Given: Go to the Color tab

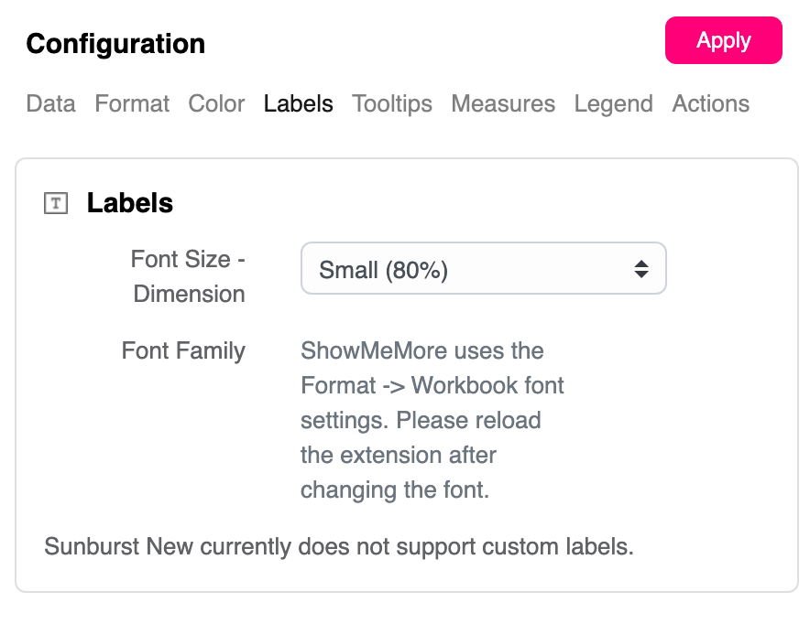Looking at the screenshot, I should pyautogui.click(x=216, y=103).
